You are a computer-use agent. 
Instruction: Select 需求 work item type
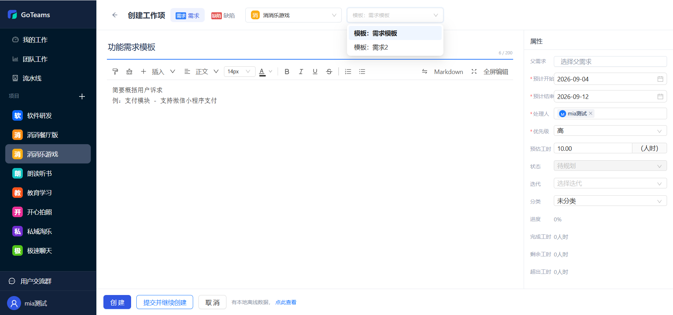point(188,15)
